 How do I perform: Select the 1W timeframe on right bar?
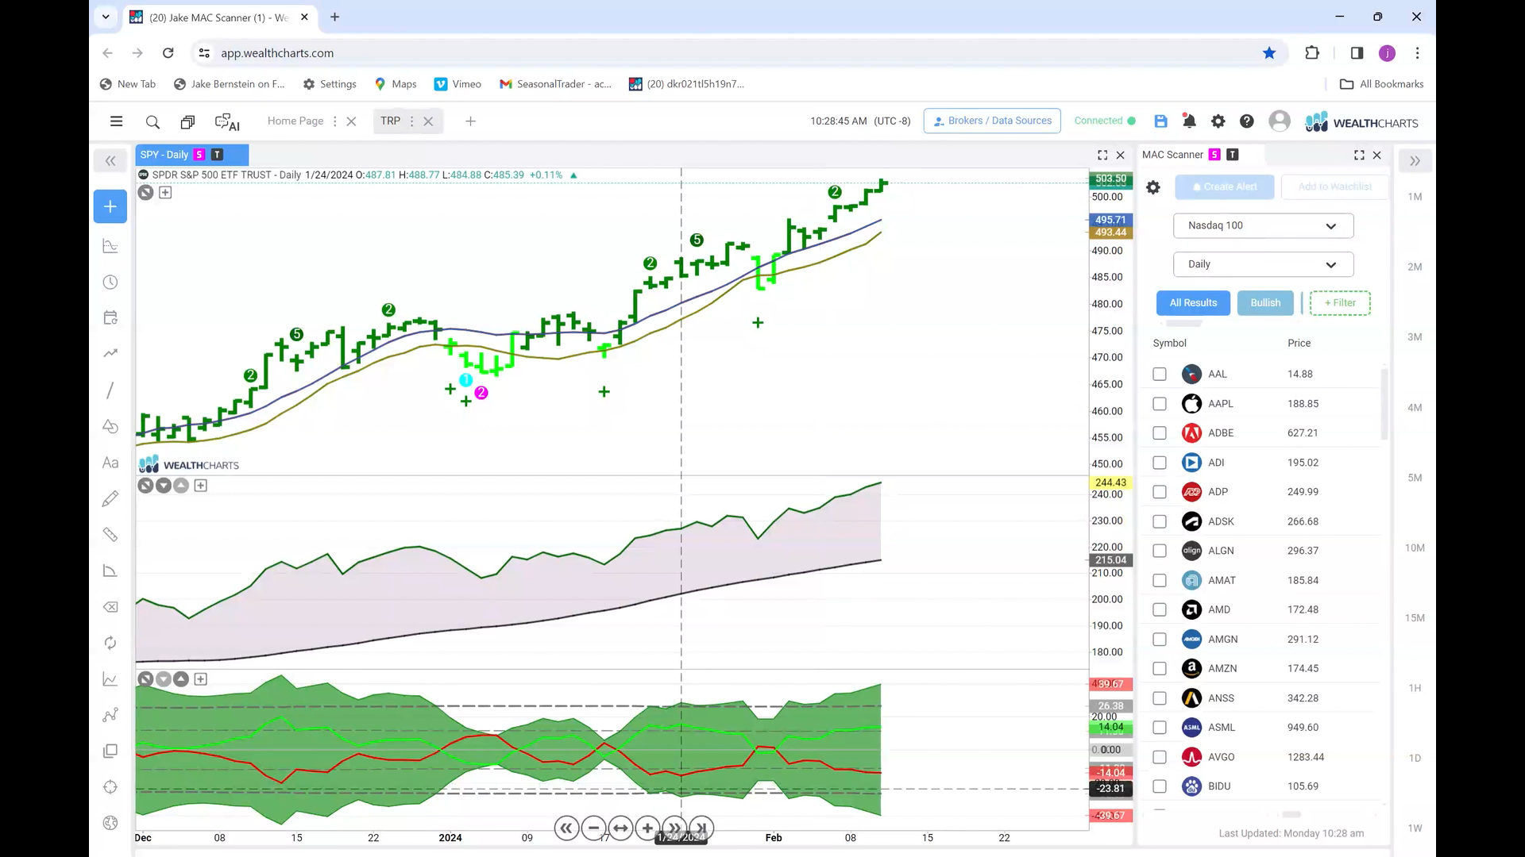point(1415,828)
